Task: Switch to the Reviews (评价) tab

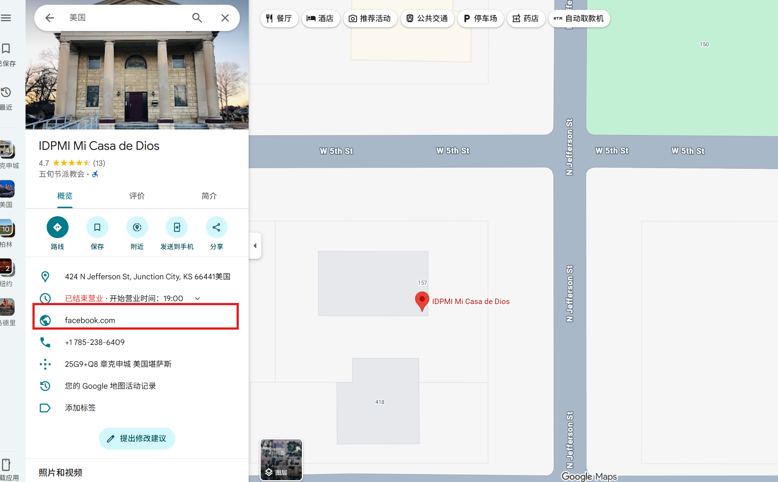Action: 137,196
